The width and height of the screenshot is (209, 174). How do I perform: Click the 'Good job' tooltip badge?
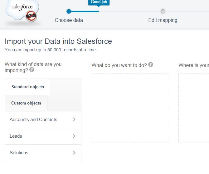pyautogui.click(x=99, y=3)
